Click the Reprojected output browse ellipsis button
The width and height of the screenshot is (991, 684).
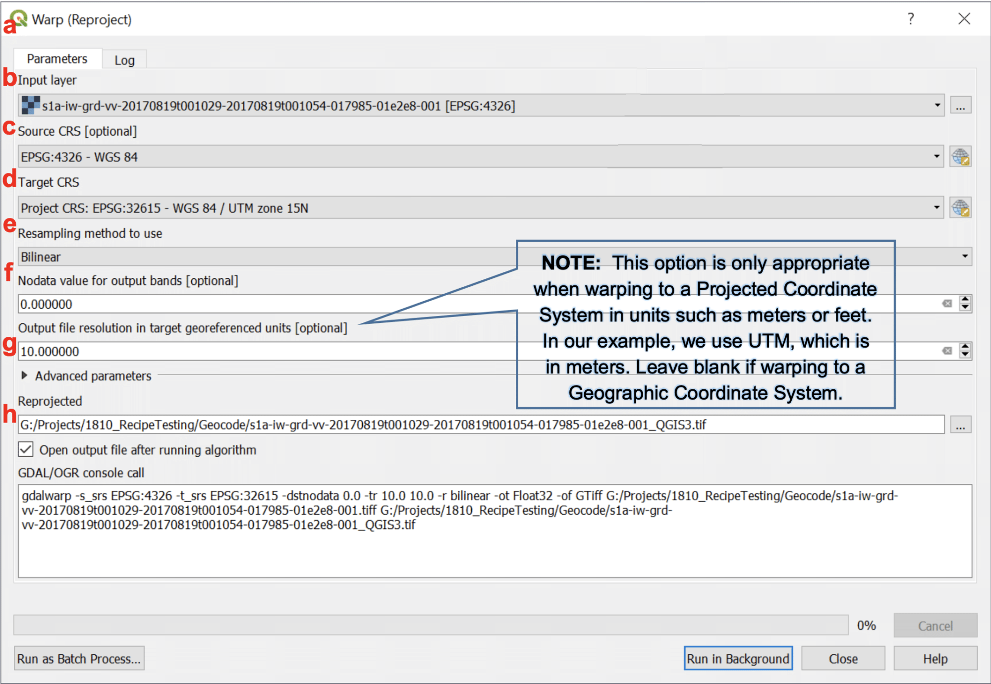[x=960, y=425]
